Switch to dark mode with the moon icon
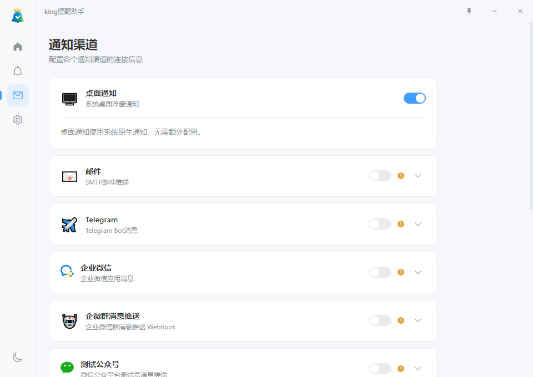 pos(17,357)
